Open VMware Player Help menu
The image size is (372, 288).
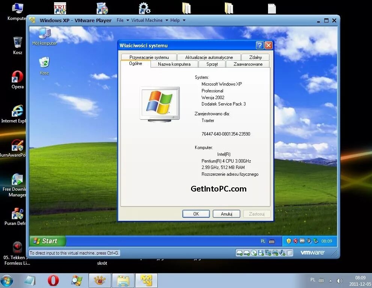[x=175, y=20]
